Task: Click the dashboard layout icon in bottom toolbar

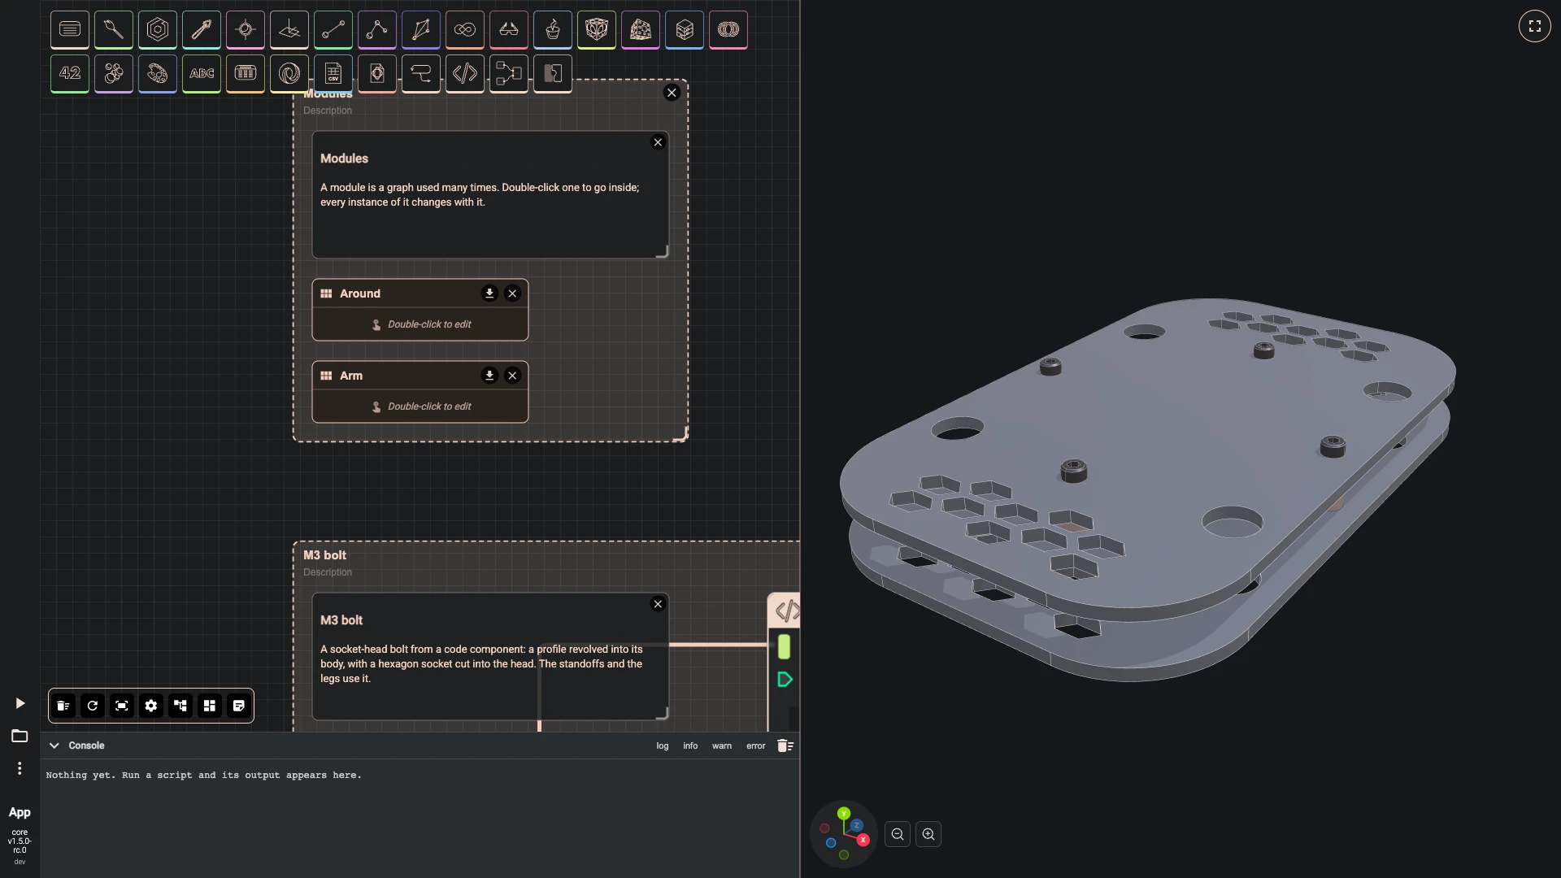Action: click(210, 706)
